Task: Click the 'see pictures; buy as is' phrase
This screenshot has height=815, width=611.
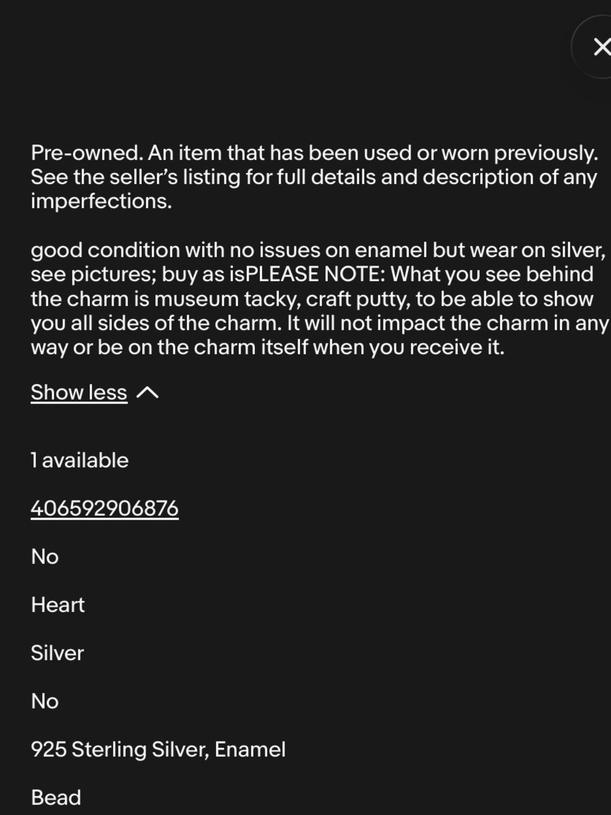Action: tap(137, 275)
